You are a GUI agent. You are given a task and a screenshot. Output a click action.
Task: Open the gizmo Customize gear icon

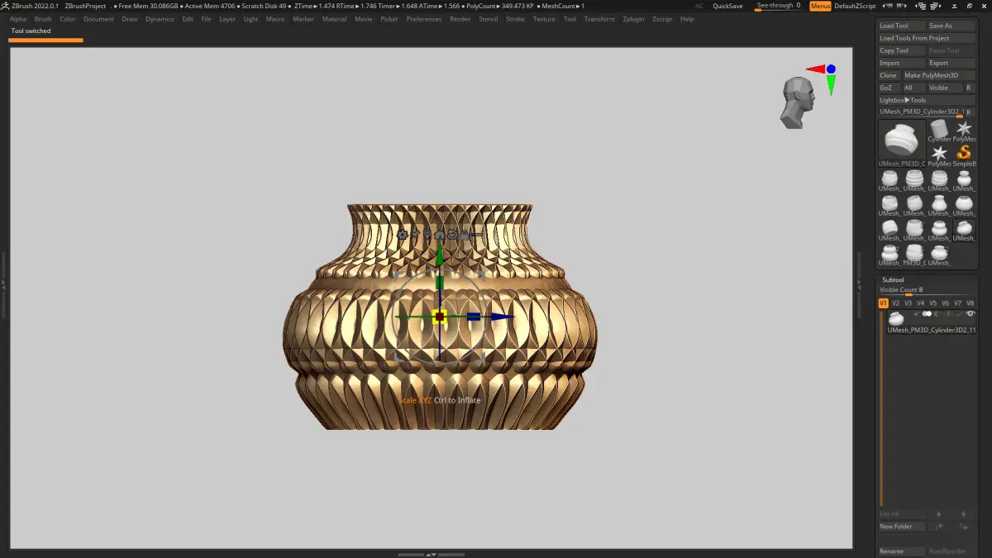(403, 235)
